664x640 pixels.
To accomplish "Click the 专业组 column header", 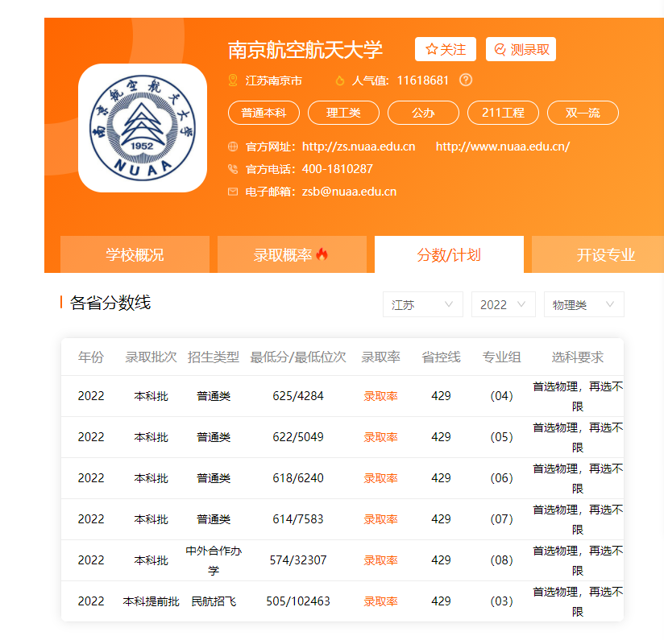I will [x=501, y=357].
